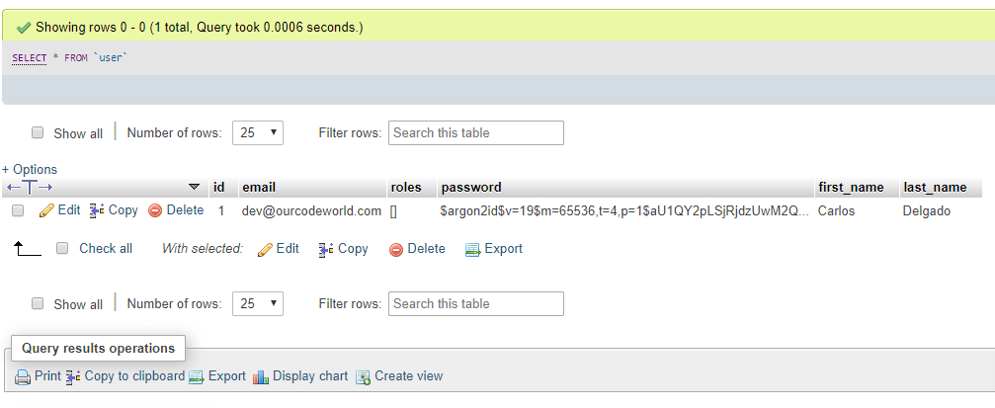Click the top Filter rows search field
The width and height of the screenshot is (995, 408).
click(476, 132)
